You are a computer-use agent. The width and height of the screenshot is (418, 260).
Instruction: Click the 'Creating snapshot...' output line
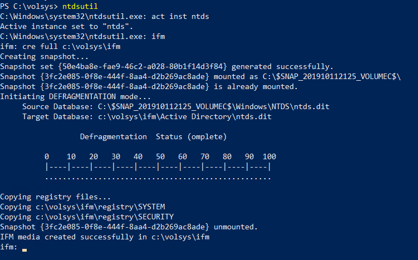click(44, 56)
